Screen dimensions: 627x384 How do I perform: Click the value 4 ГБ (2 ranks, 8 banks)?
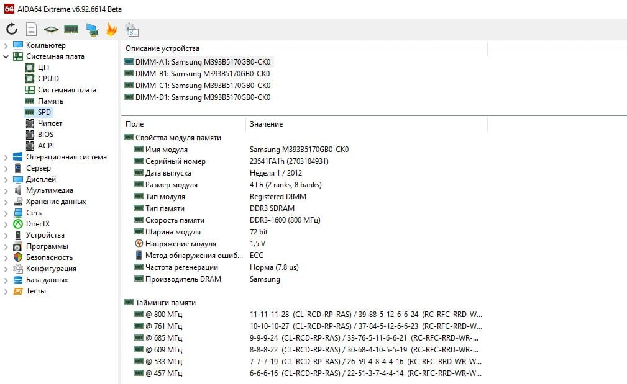pyautogui.click(x=285, y=185)
